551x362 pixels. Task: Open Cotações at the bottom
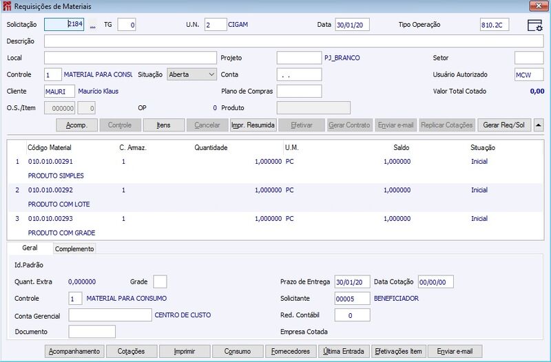point(131,351)
